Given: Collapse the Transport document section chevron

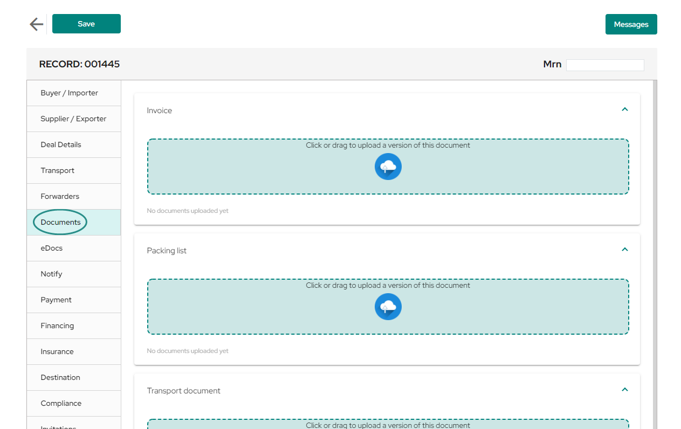Looking at the screenshot, I should (x=625, y=390).
